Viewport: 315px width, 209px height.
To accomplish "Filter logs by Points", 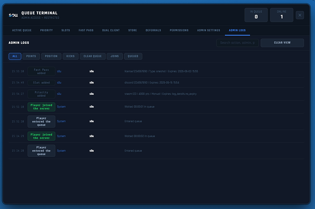I will point(31,56).
